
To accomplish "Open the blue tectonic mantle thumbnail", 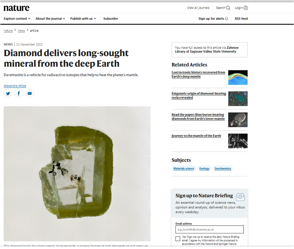I will (238, 77).
